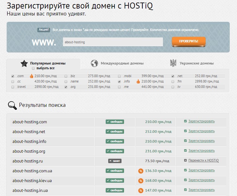Uncheck the .org domain checkbox
Viewport: 237px width, 196px height.
[x=66, y=87]
